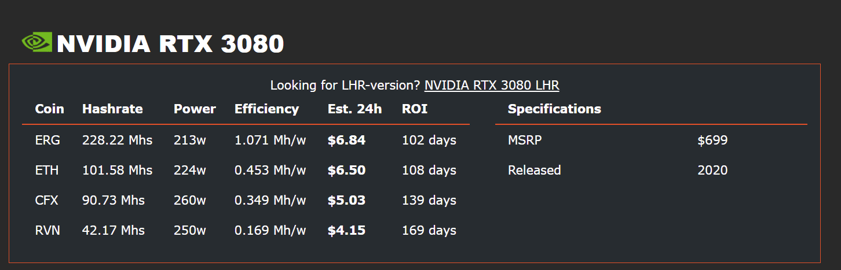Click the 213w power value
This screenshot has width=841, height=270.
(x=190, y=140)
